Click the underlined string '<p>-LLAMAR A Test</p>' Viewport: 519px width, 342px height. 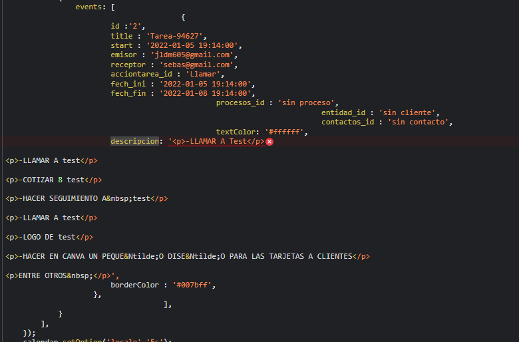click(216, 141)
